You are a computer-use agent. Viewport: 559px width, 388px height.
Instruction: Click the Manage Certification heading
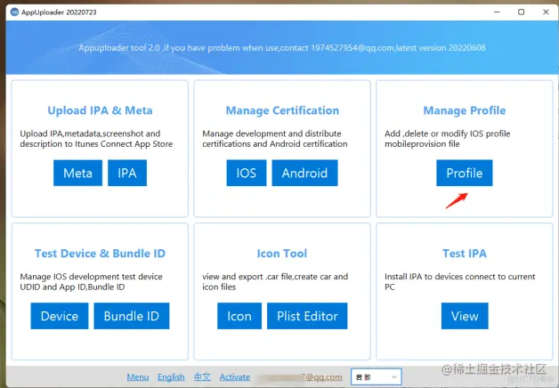(282, 110)
